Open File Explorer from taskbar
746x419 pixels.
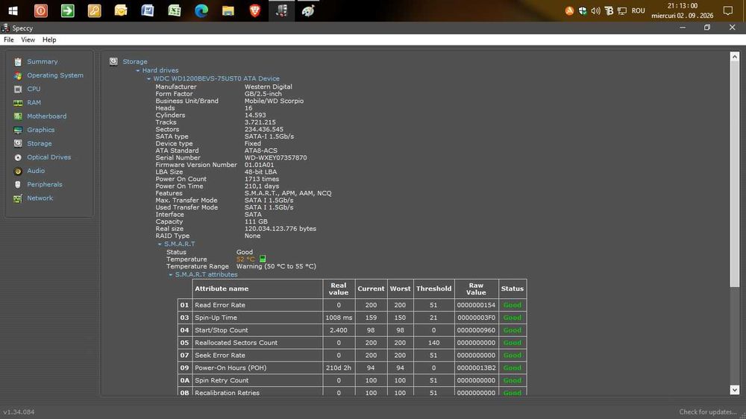coord(228,10)
